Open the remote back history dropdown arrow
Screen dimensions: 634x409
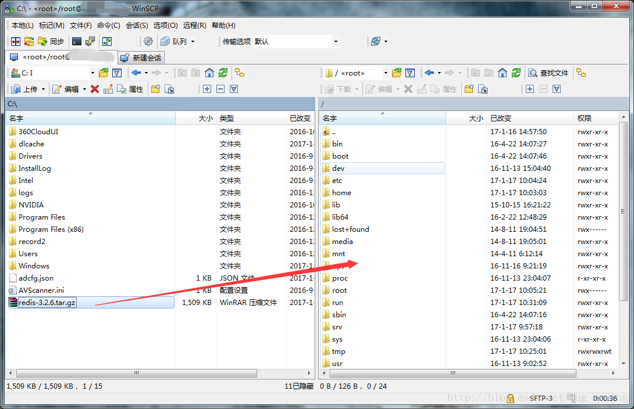440,73
